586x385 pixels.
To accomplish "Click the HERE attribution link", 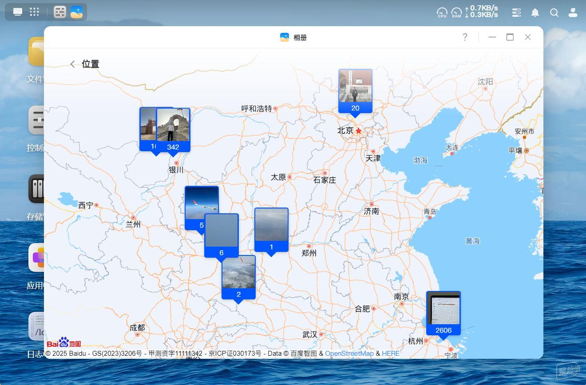I will click(x=391, y=354).
